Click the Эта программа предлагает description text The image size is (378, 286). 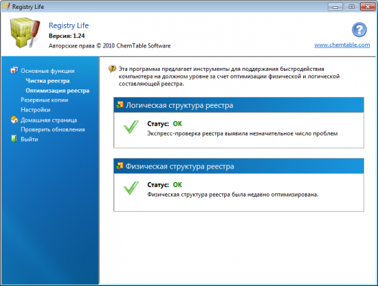coord(229,76)
